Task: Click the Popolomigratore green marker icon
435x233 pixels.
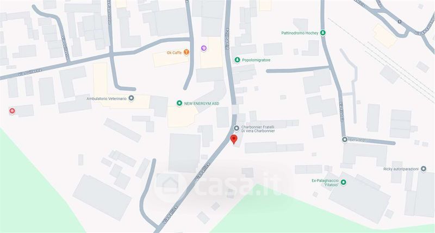Action: click(237, 60)
